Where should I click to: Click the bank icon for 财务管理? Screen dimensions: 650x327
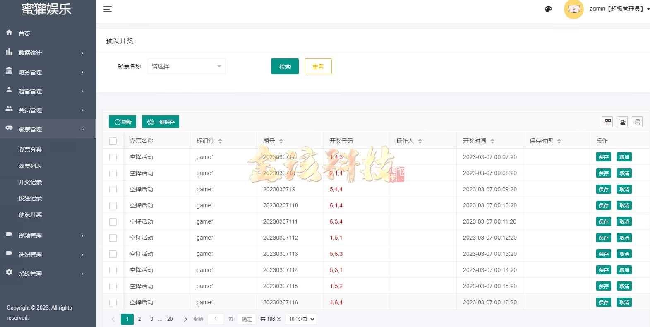9,71
